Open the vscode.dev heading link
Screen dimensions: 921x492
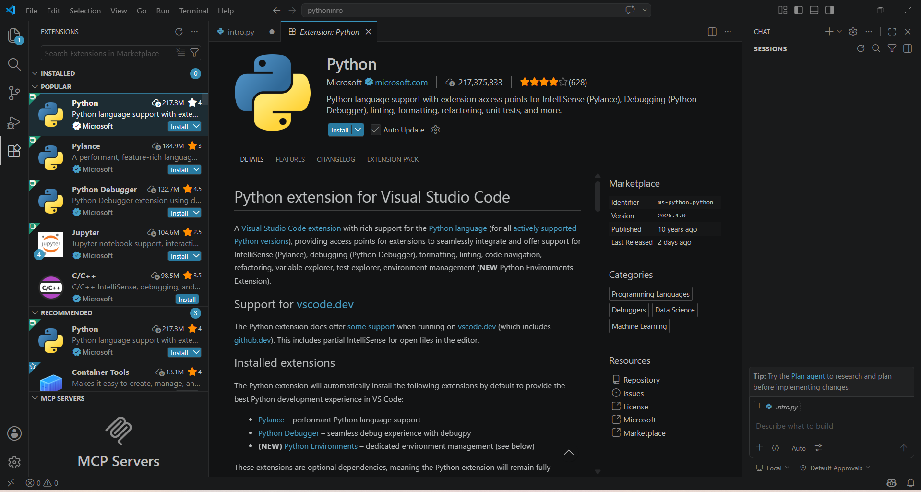(325, 304)
